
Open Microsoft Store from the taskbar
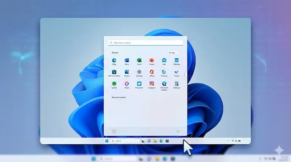click(167, 141)
